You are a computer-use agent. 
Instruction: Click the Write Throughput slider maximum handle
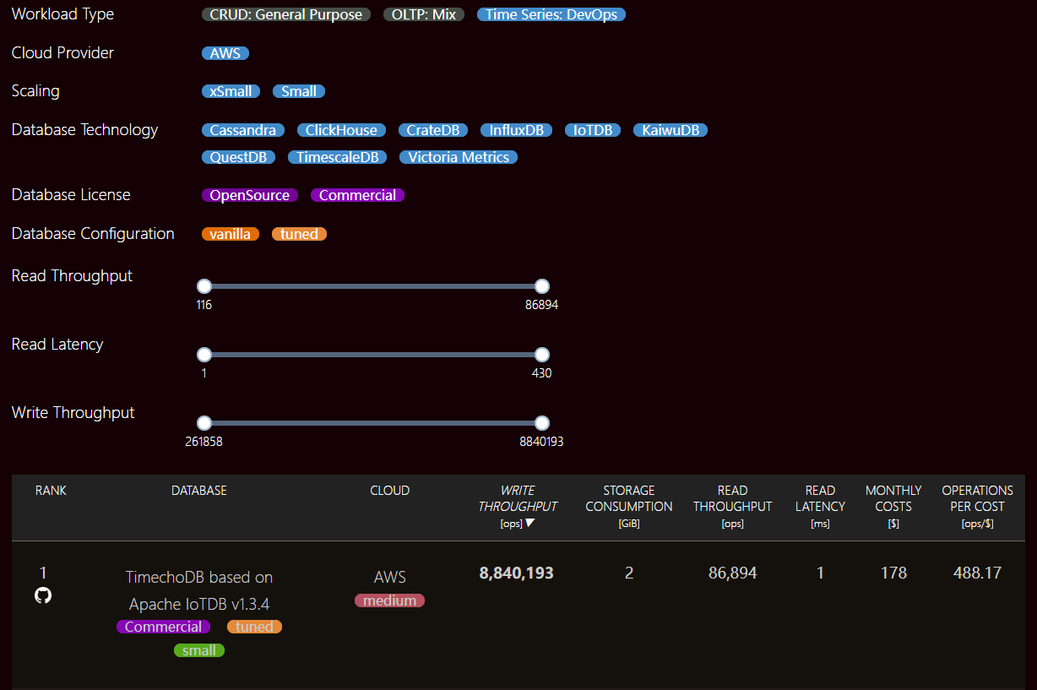542,423
